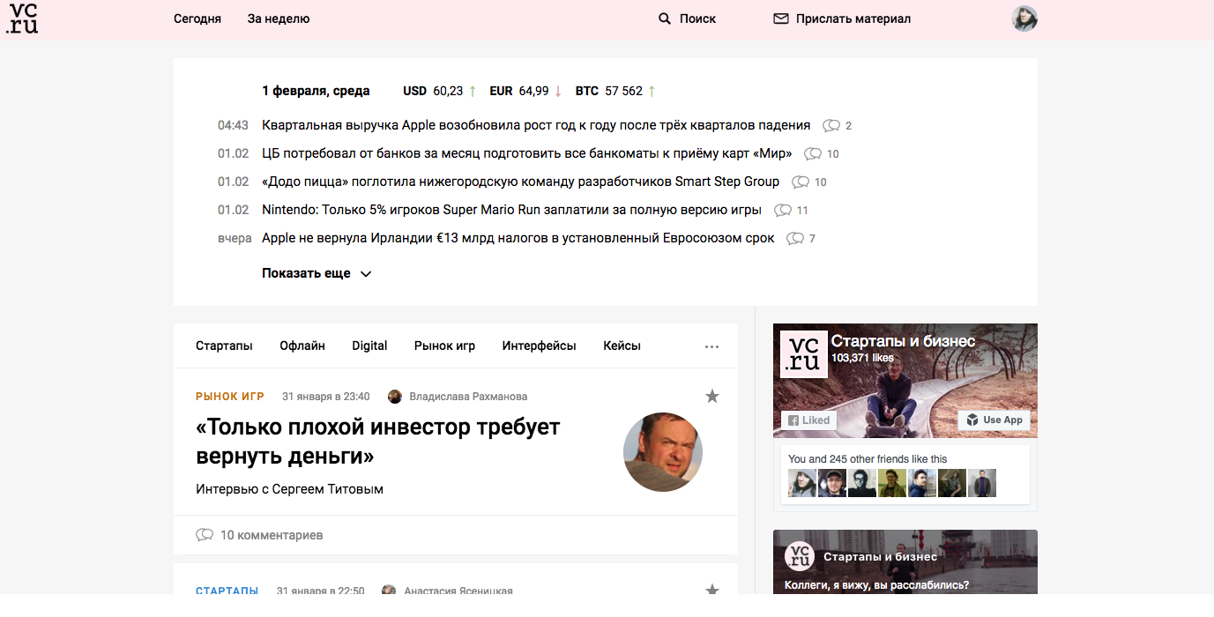The width and height of the screenshot is (1214, 617).
Task: Open comments bubble for the «Мир» cards news
Action: (813, 153)
